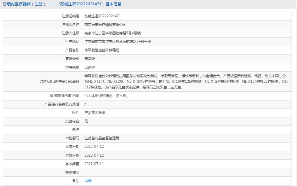Viewport: 297px width, 186px height.
Task: Click the 批准日期 label
Action: [x=72, y=147]
